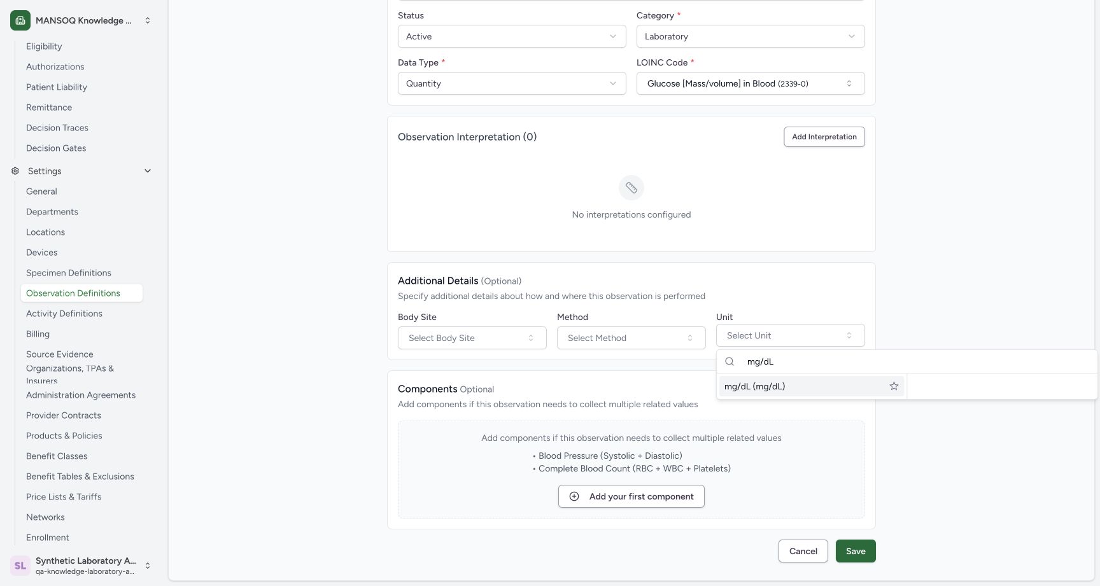Click the search magnifier icon in unit dropdown
Image resolution: width=1100 pixels, height=586 pixels.
(730, 361)
